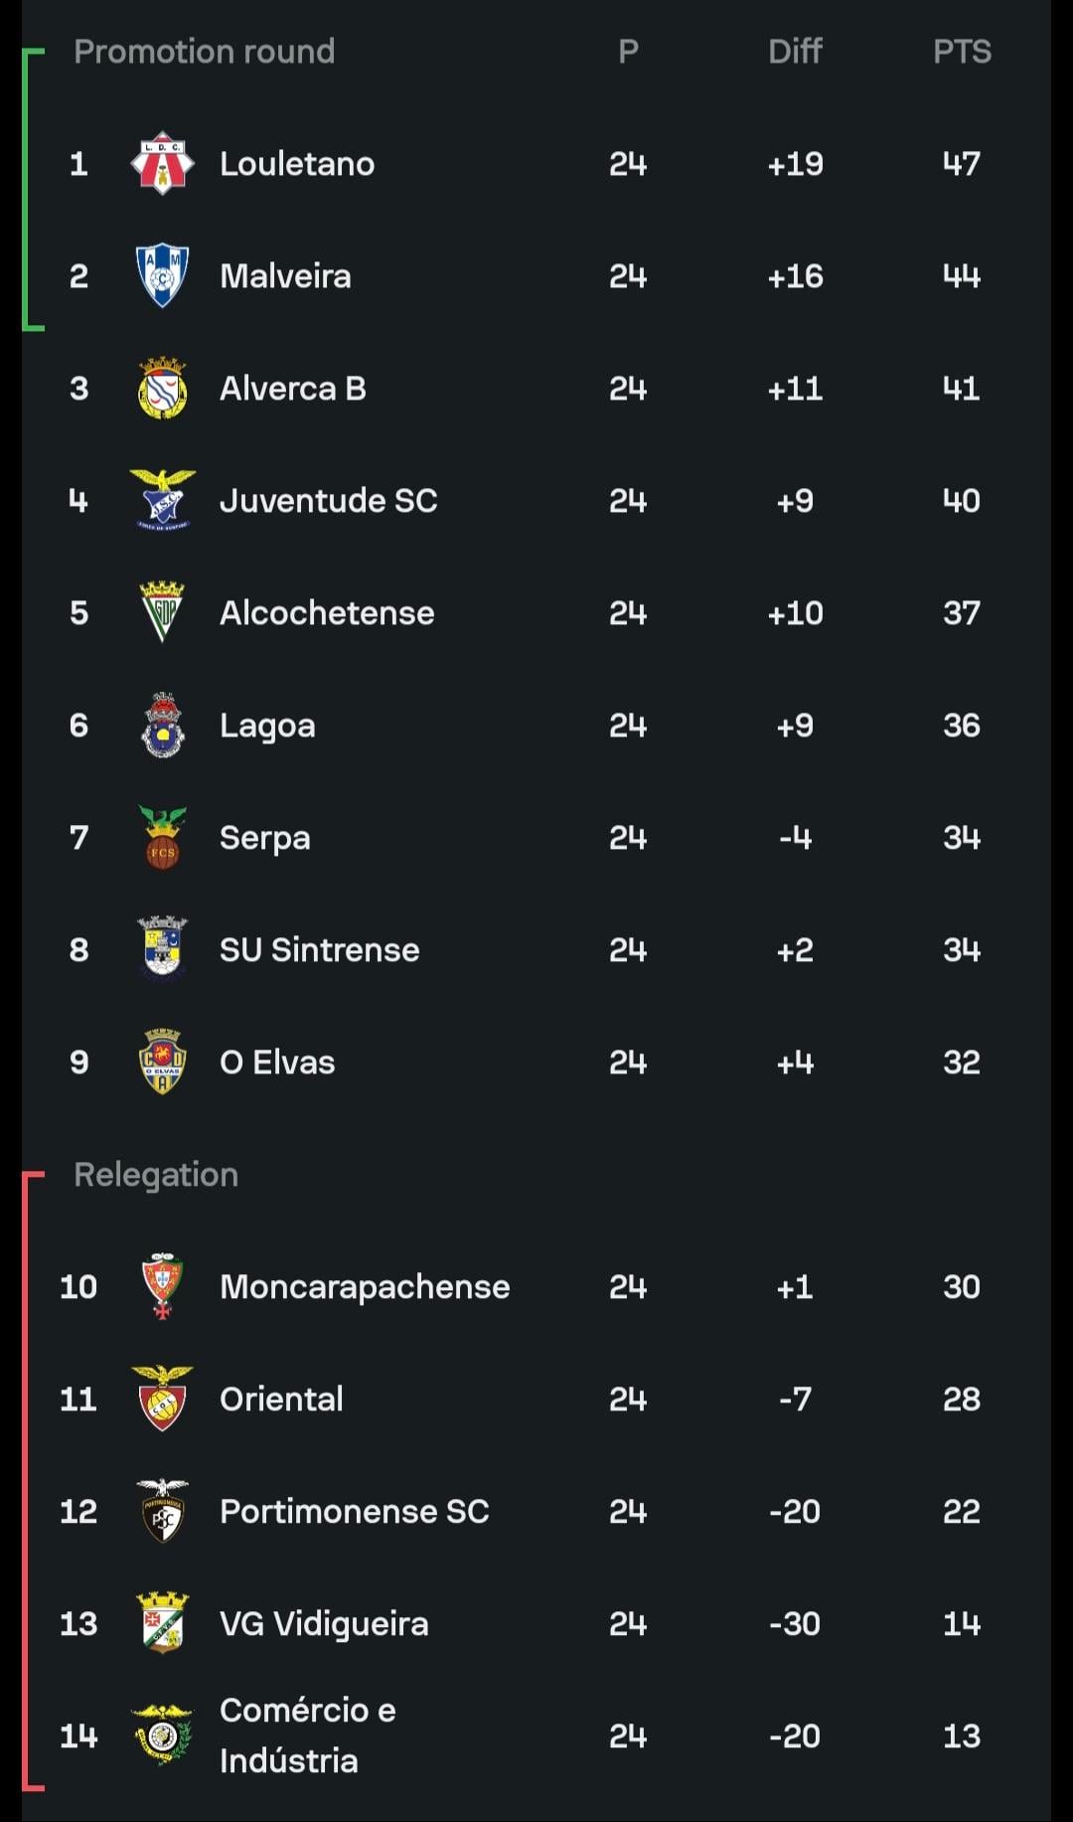Tap the Malveira team badge
This screenshot has width=1073, height=1822.
click(x=162, y=275)
